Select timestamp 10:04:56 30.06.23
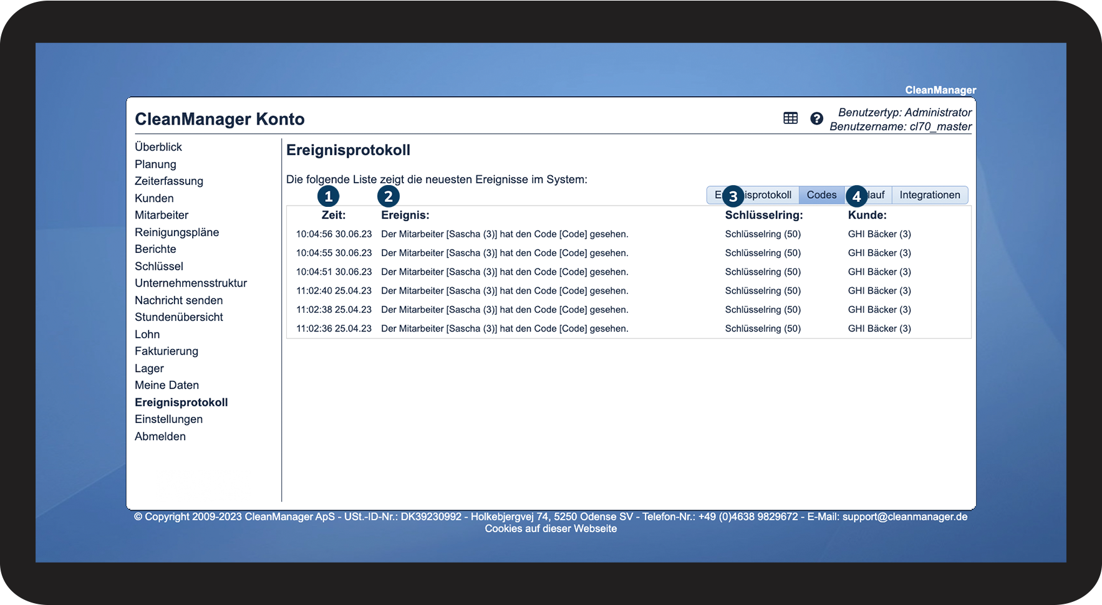 click(334, 234)
